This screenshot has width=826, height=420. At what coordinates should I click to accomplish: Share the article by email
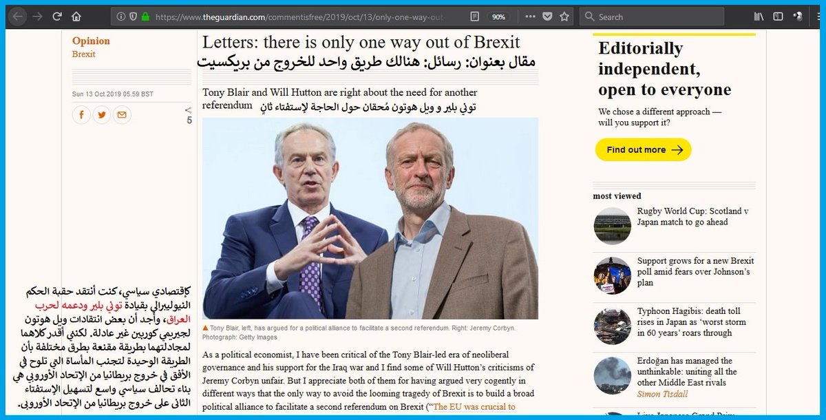pyautogui.click(x=122, y=114)
